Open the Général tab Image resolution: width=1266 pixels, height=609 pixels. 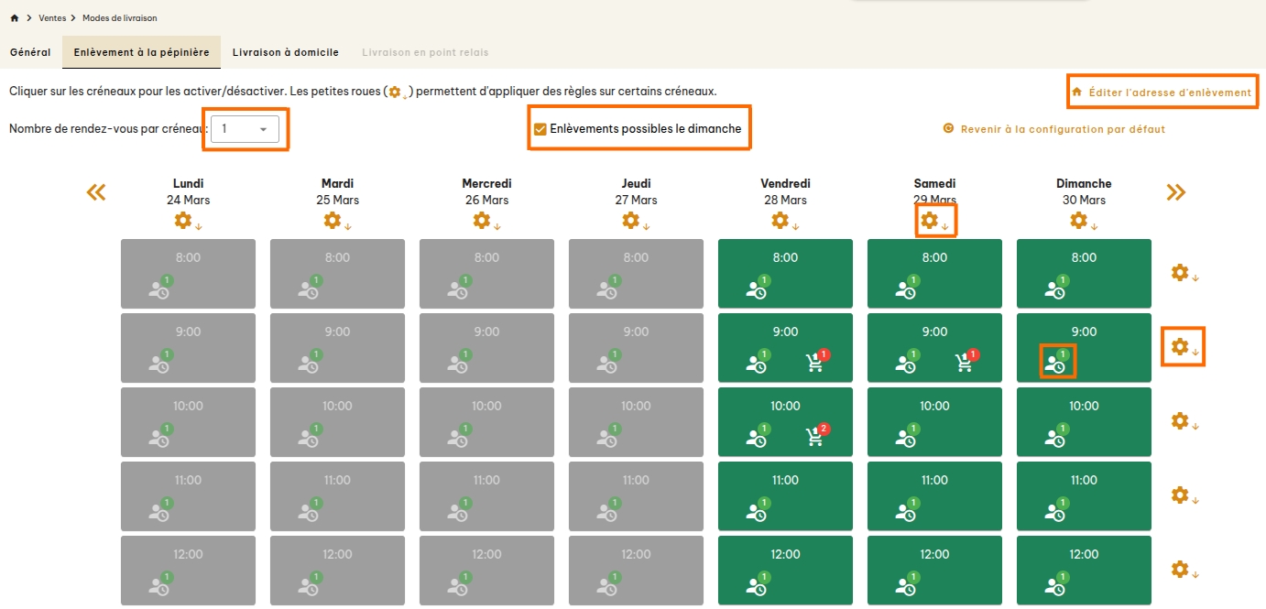[x=30, y=52]
